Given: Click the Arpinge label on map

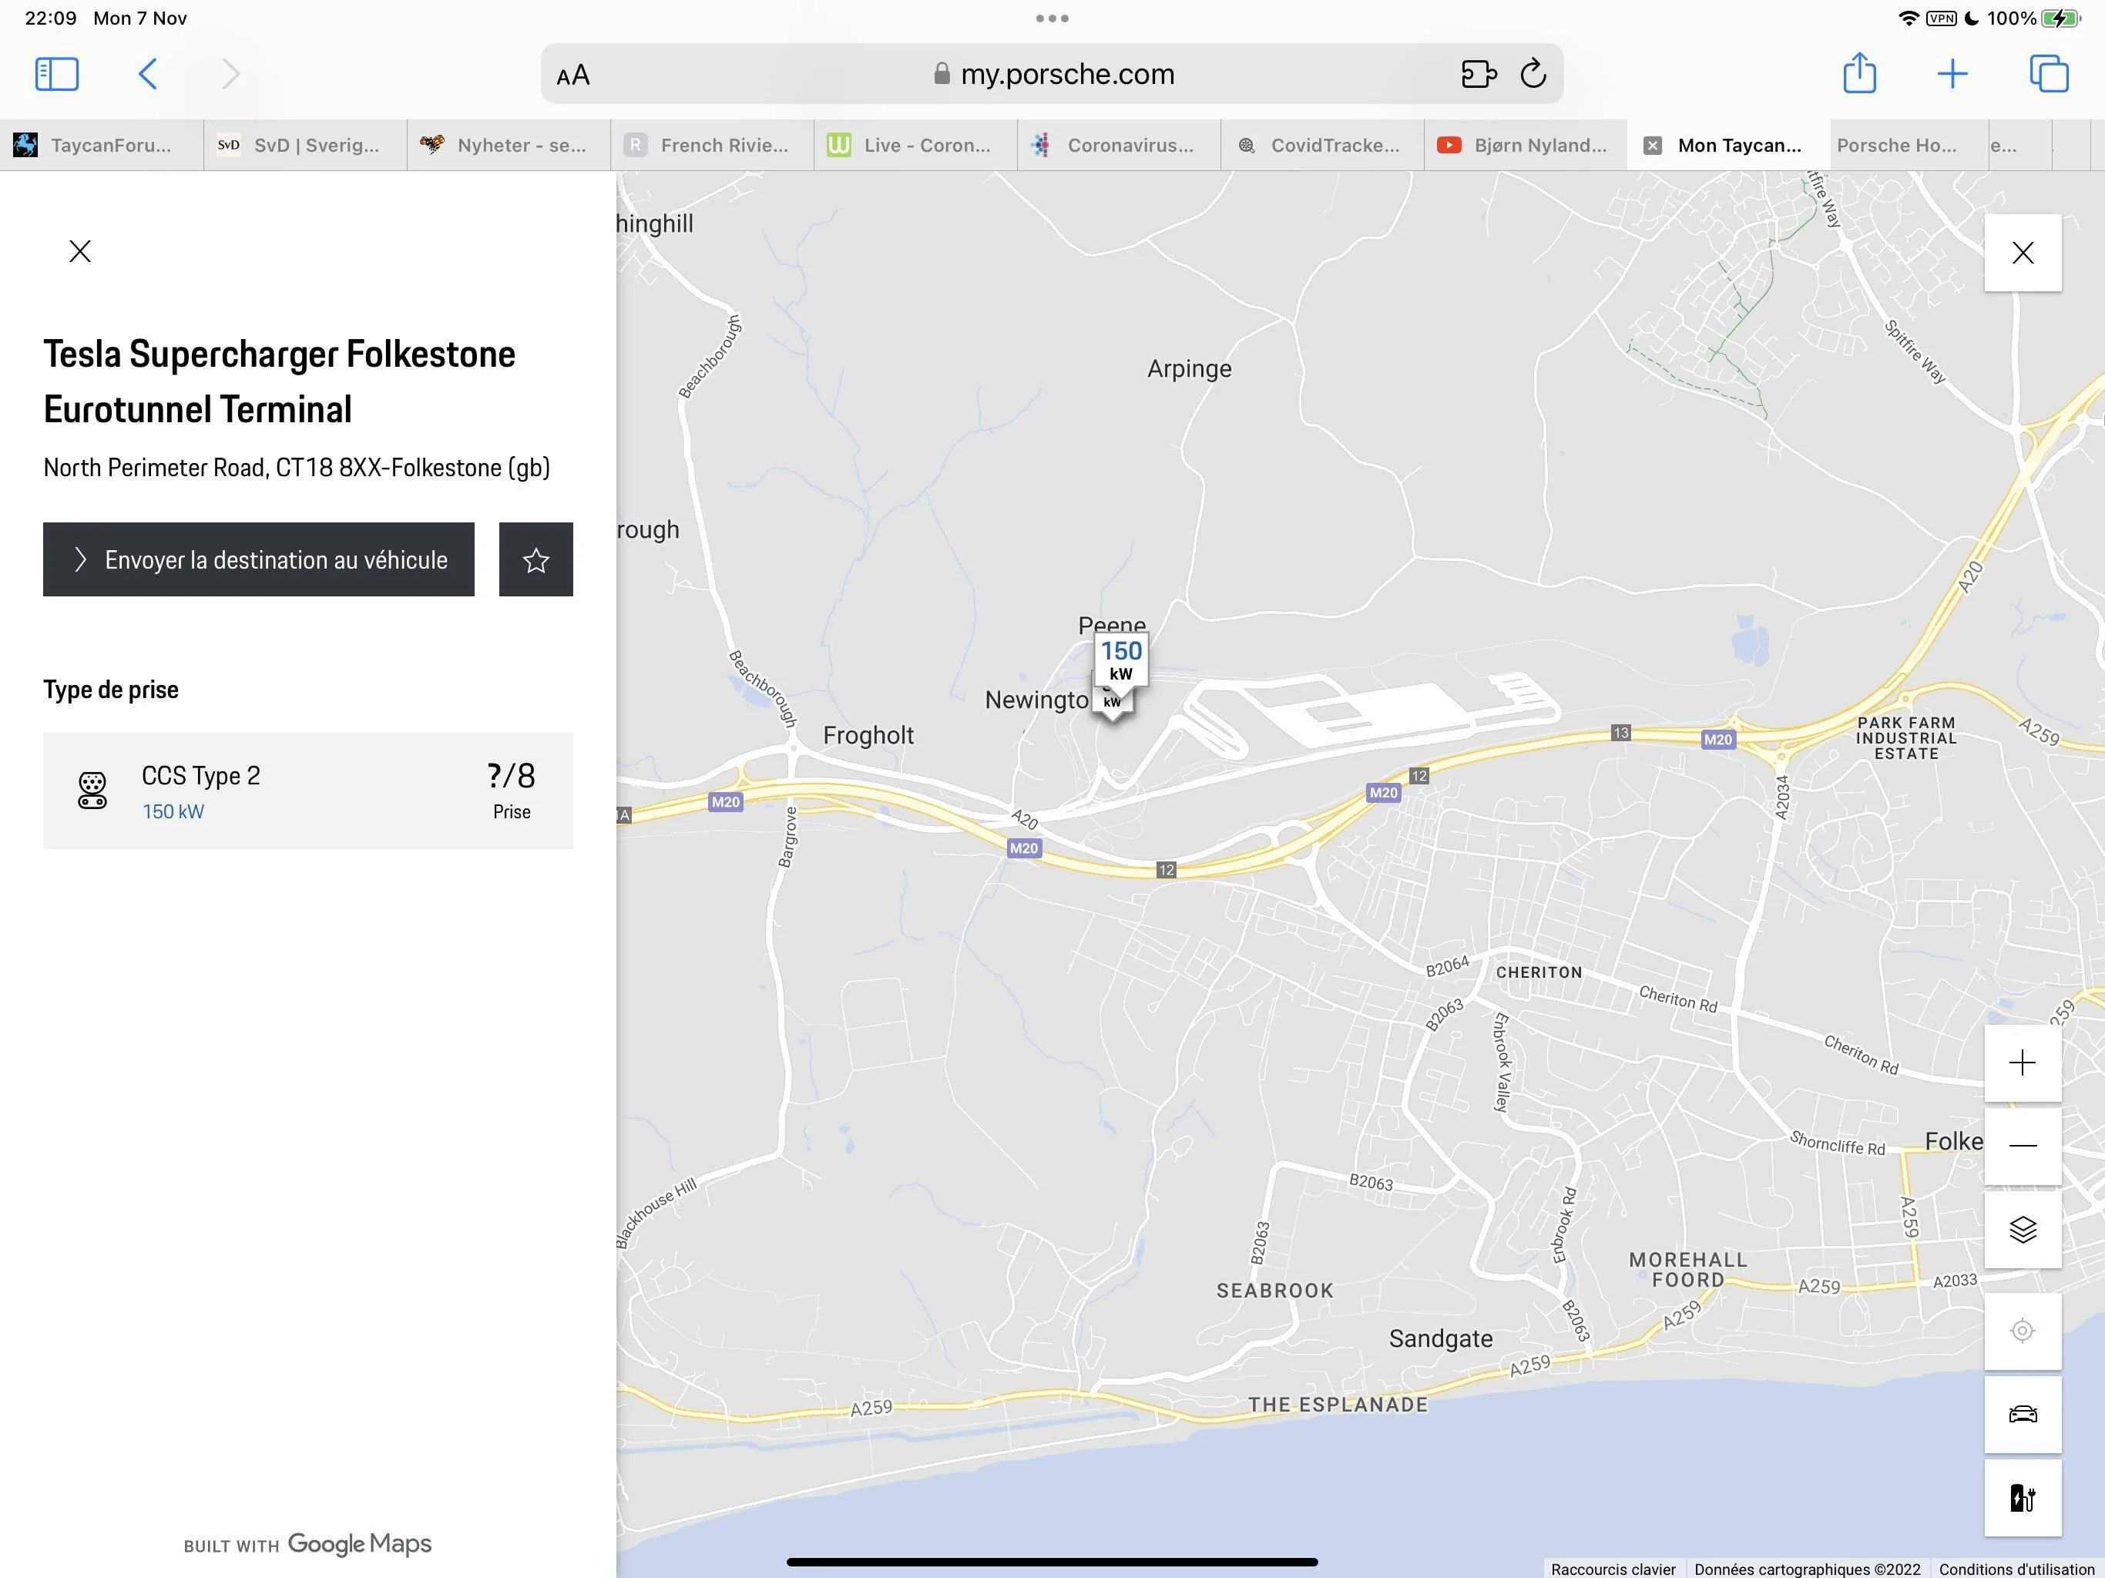Looking at the screenshot, I should (x=1190, y=368).
